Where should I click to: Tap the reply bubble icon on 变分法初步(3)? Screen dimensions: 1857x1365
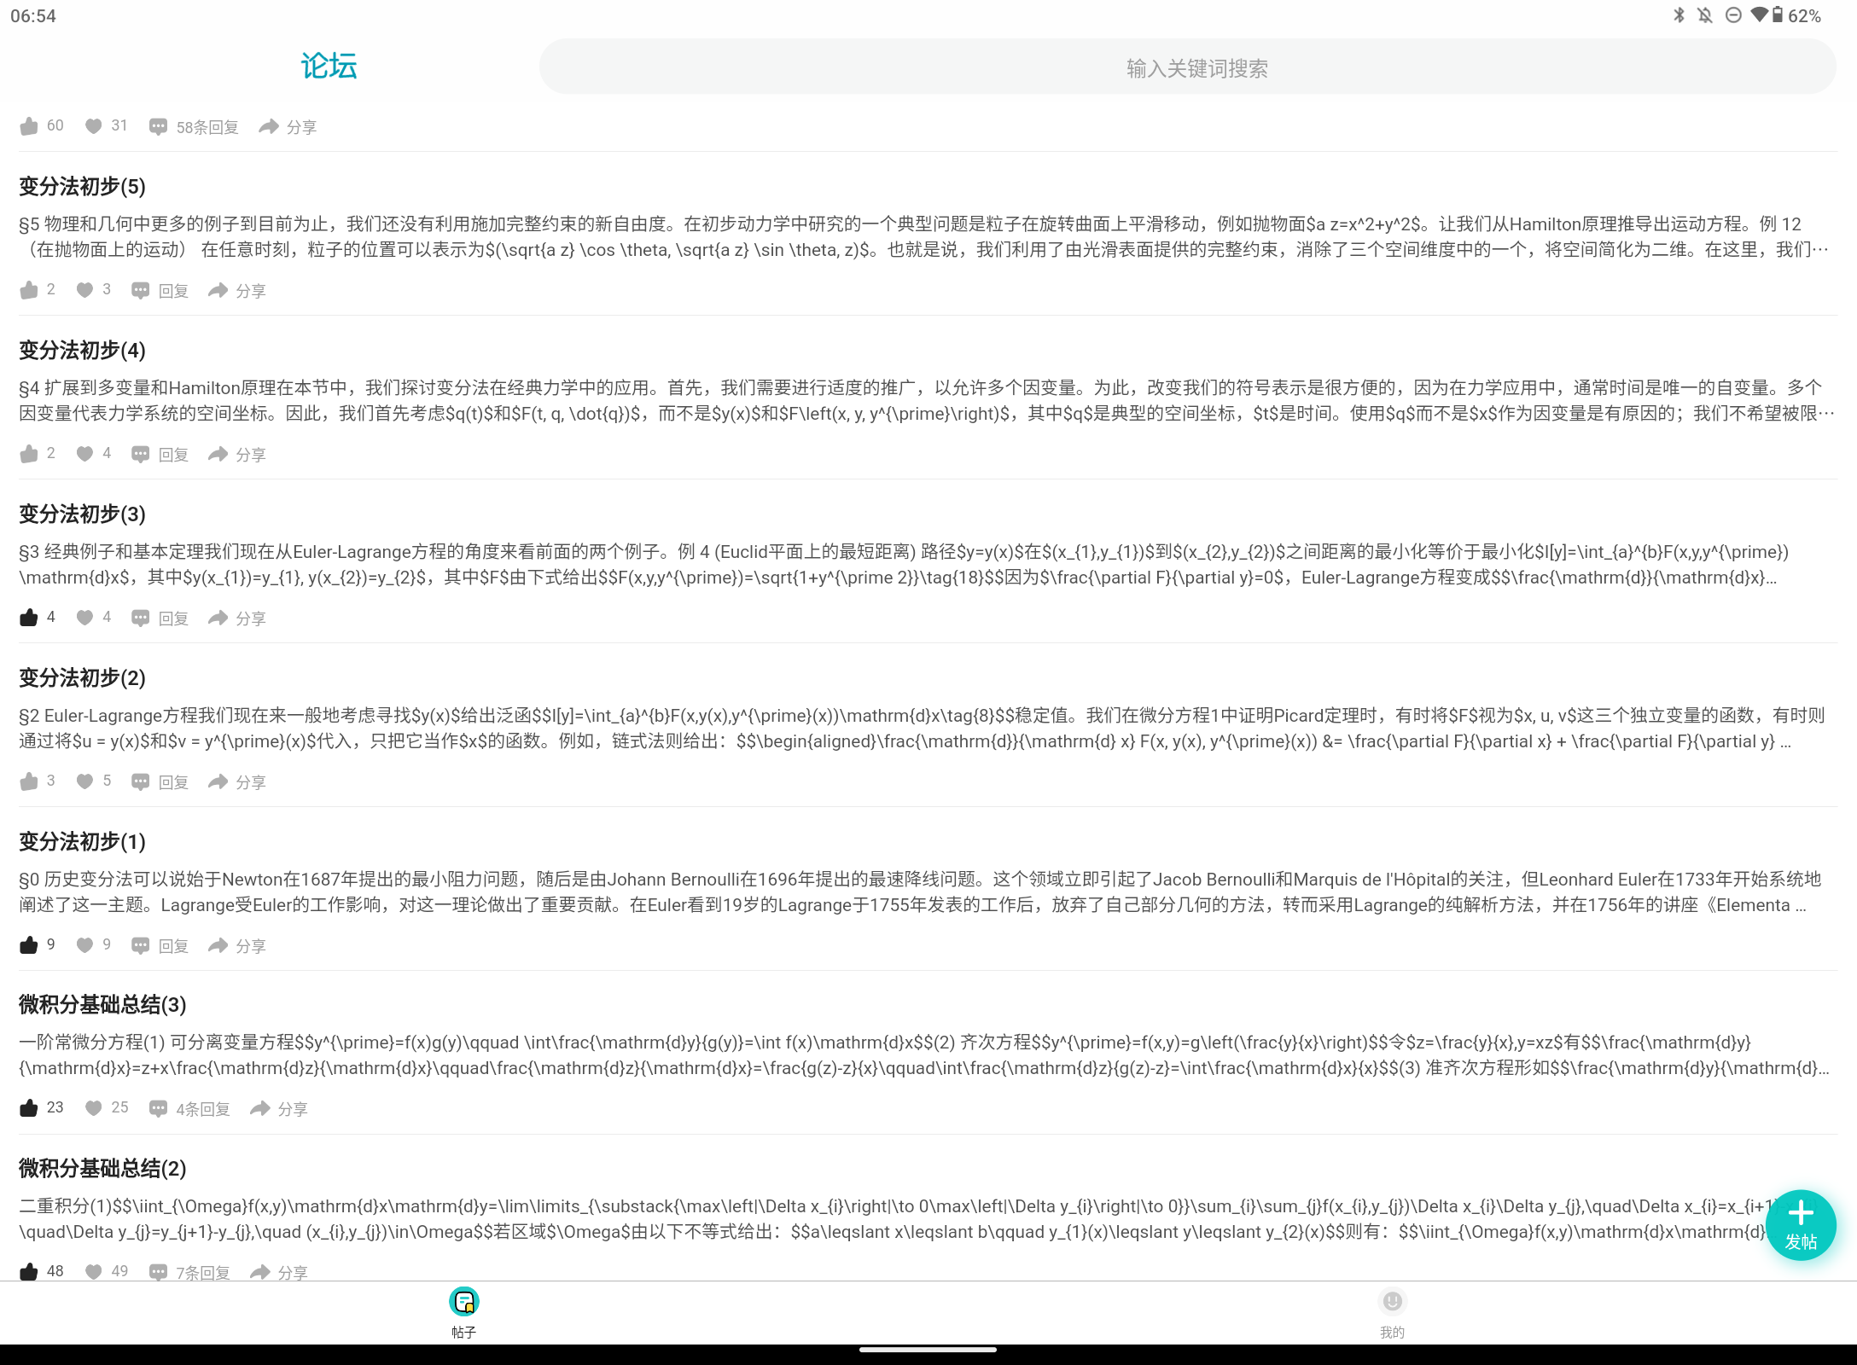coord(141,618)
